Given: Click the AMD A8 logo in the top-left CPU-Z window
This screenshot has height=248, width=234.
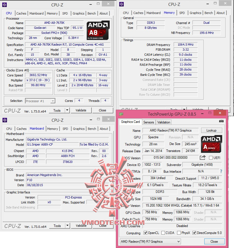Looking at the screenshot, I should point(98,30).
